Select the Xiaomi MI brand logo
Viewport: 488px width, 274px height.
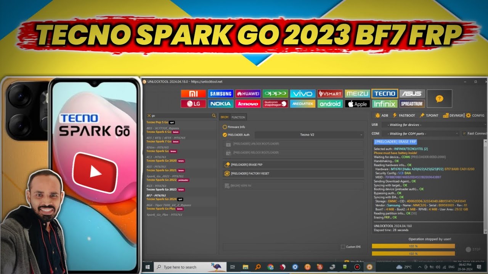[193, 94]
